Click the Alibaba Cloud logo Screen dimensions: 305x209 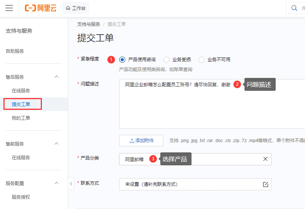pyautogui.click(x=41, y=8)
